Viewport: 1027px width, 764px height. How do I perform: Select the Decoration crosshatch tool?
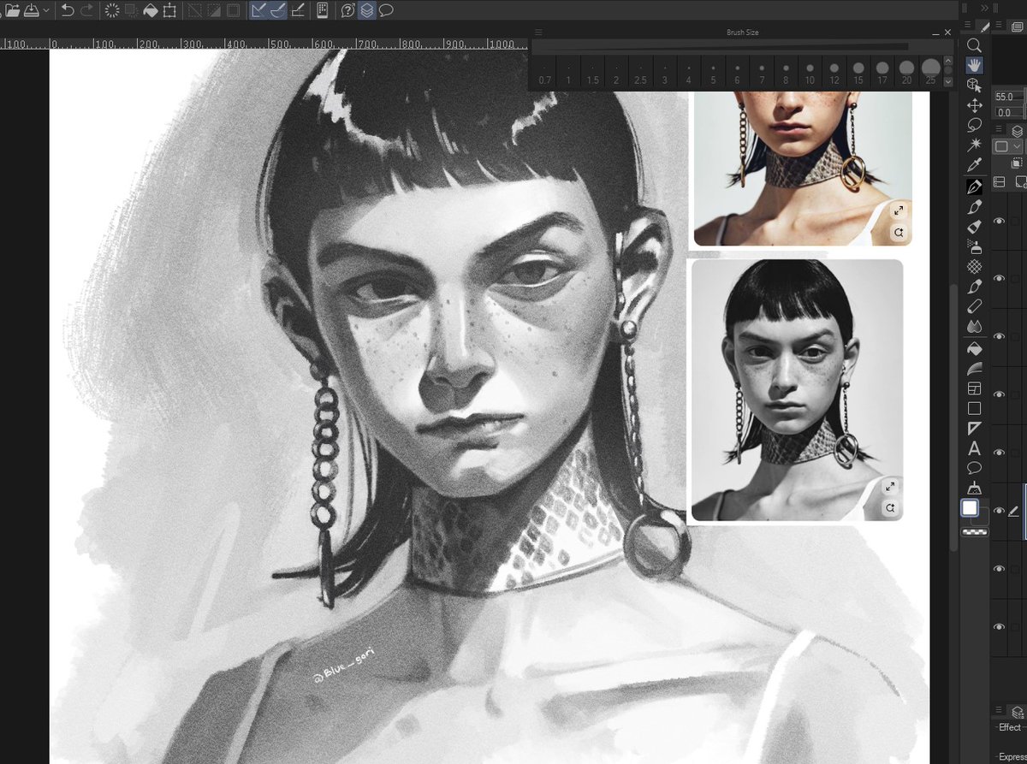coord(974,266)
